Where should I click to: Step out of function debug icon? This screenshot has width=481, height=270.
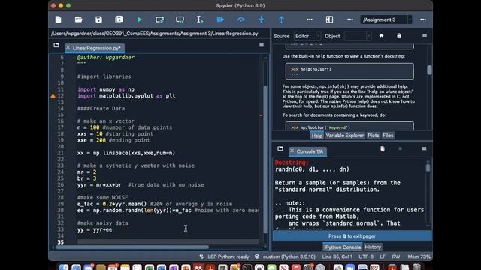pos(281,19)
